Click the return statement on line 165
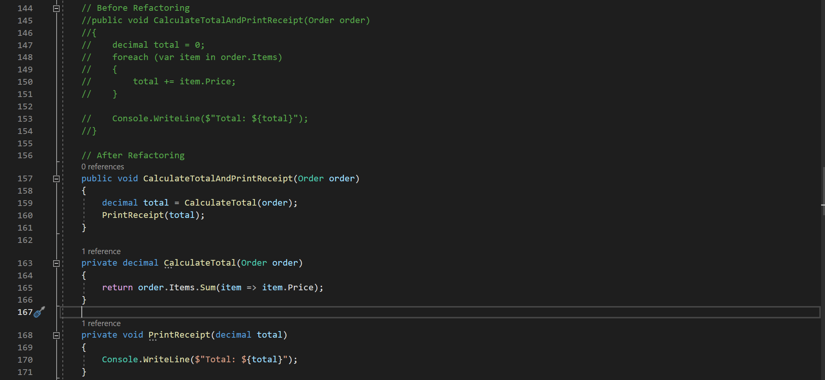The image size is (825, 380). click(117, 287)
